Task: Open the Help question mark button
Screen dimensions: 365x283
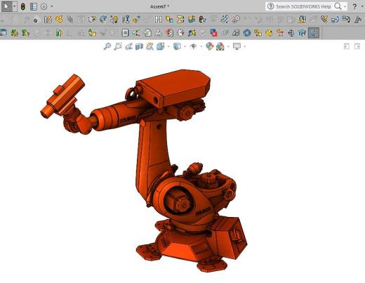Action: point(354,6)
